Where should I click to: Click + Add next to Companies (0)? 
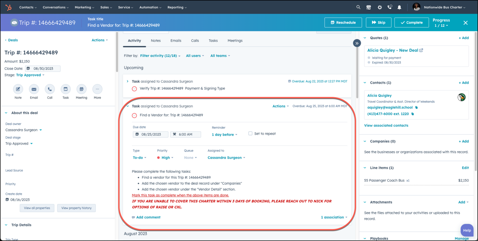tap(464, 141)
